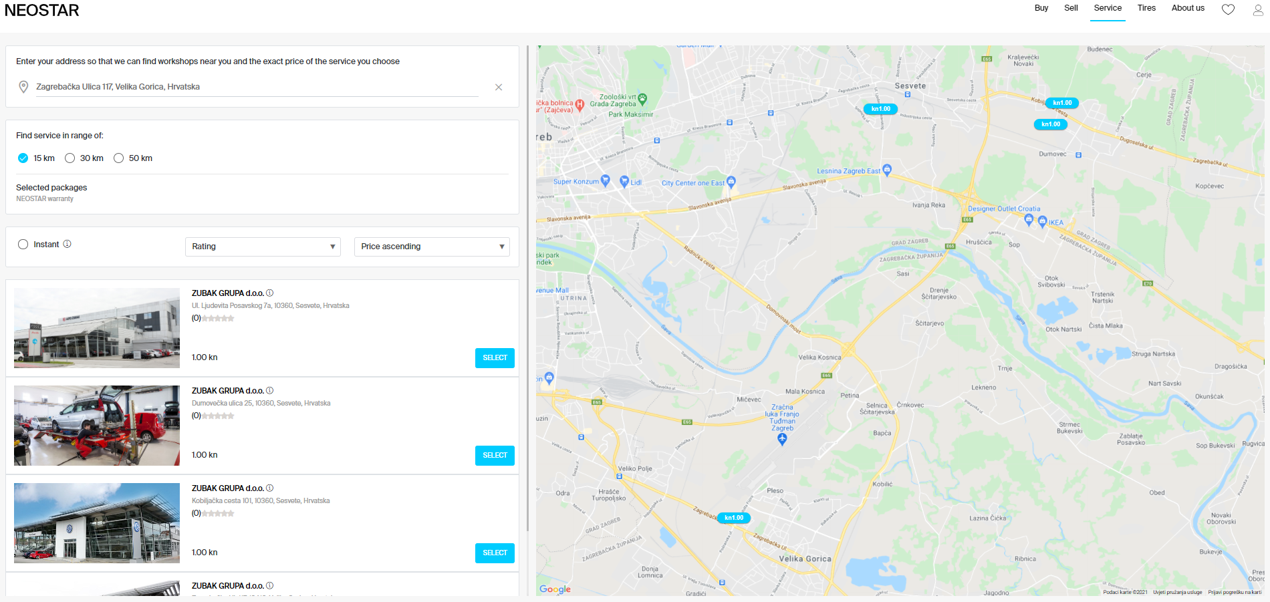Open photo of Dumovečka ulica workshop
The height and width of the screenshot is (602, 1270).
(97, 426)
